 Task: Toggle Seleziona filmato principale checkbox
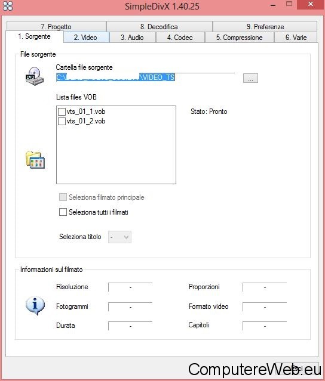pyautogui.click(x=63, y=197)
